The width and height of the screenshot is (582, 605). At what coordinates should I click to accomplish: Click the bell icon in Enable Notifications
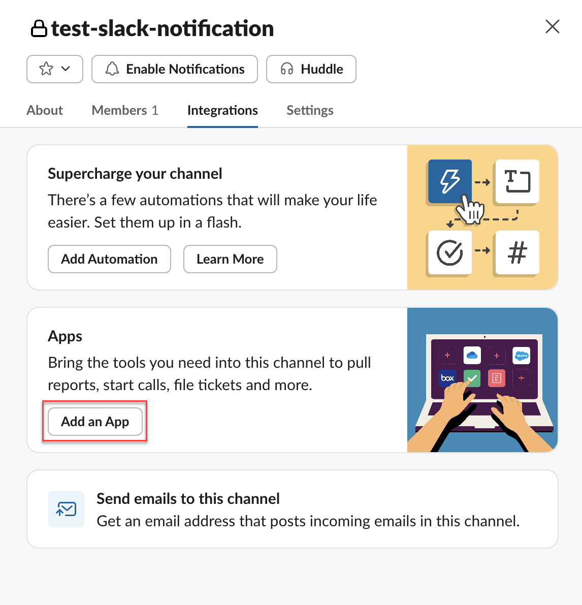(112, 69)
